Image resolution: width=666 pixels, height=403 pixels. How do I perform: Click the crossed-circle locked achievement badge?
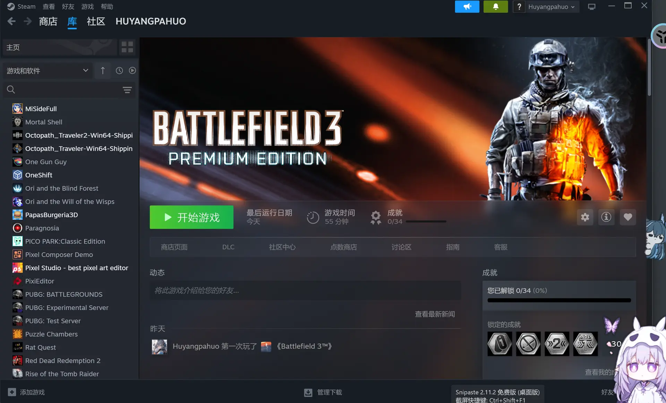click(x=528, y=344)
